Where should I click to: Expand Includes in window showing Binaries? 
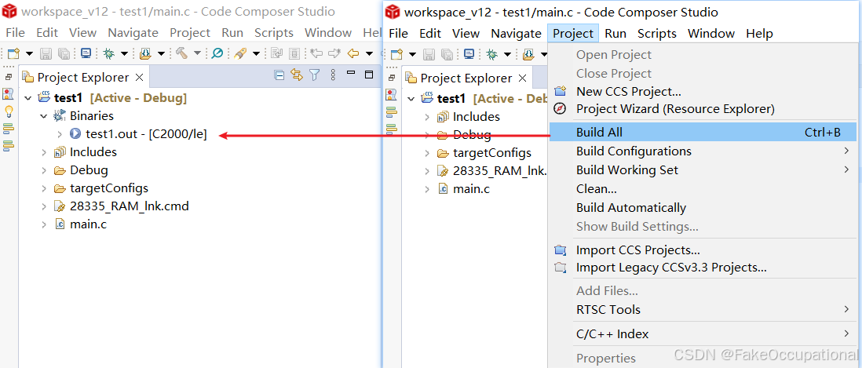tap(44, 152)
